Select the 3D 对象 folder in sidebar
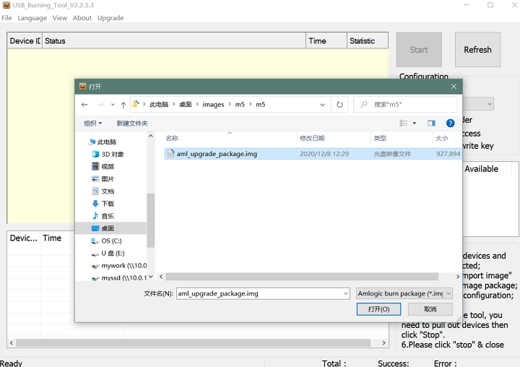 [x=112, y=154]
